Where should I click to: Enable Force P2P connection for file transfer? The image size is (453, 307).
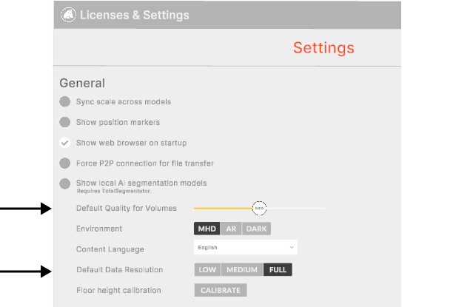pyautogui.click(x=65, y=163)
